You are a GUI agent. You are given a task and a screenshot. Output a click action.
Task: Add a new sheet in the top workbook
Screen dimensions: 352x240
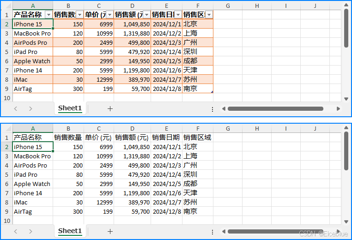pyautogui.click(x=110, y=109)
